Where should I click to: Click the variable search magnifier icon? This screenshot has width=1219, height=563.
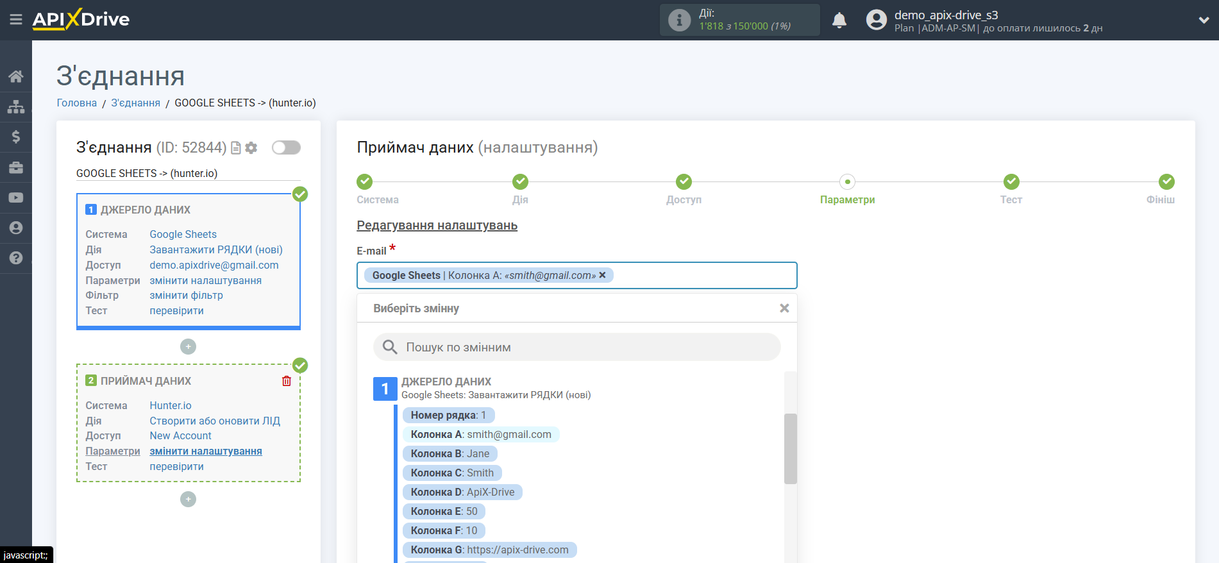point(390,347)
